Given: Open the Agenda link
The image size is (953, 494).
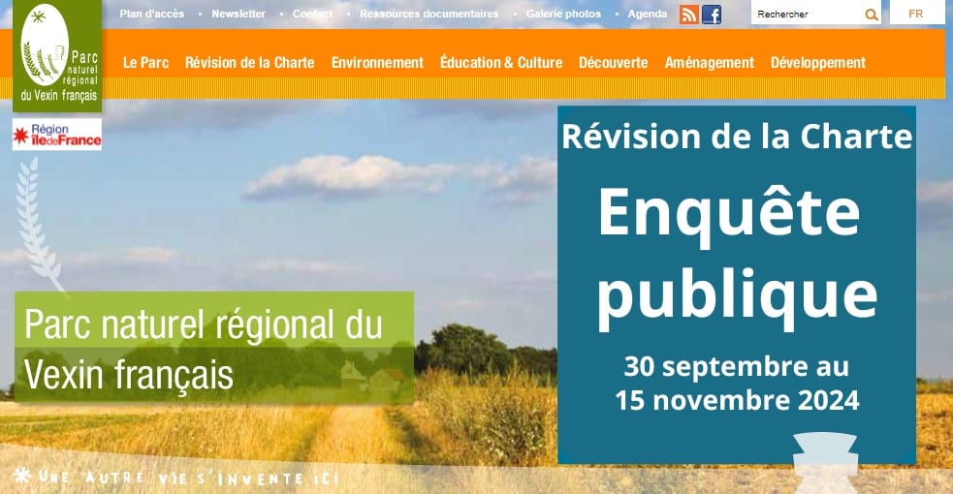Looking at the screenshot, I should point(648,14).
